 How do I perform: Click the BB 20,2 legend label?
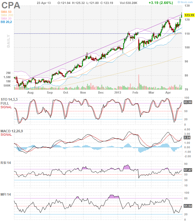6,22
